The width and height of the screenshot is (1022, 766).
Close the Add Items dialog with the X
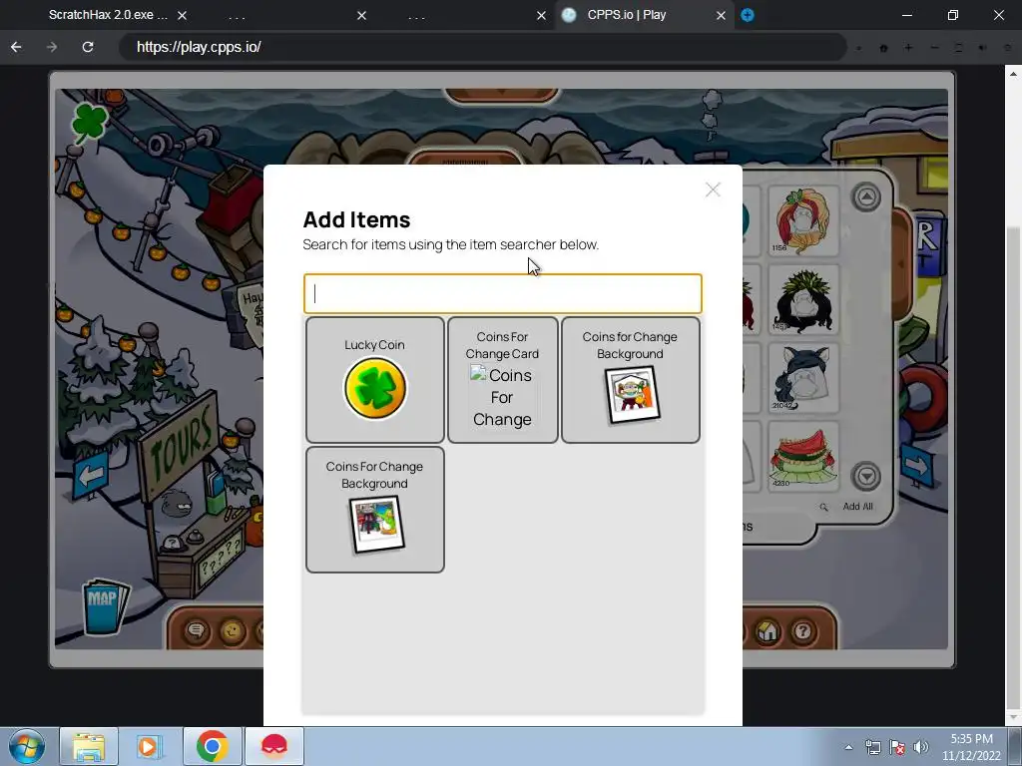click(713, 190)
